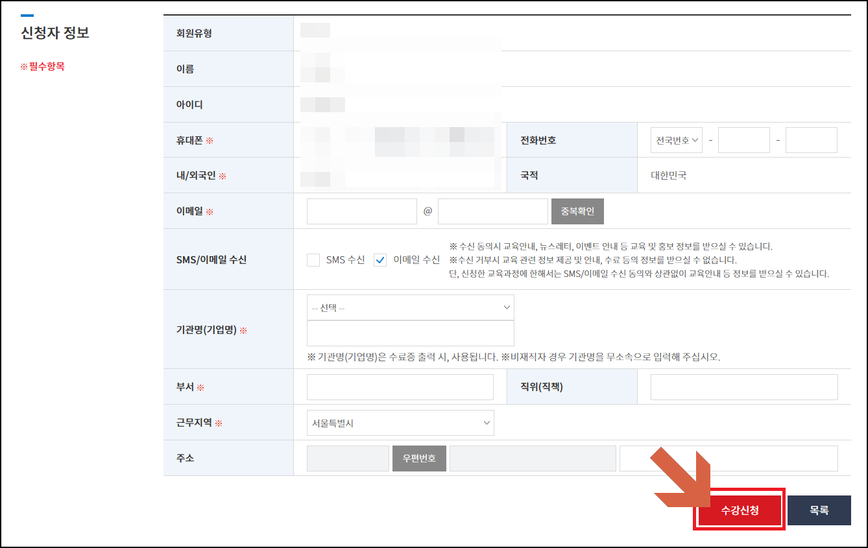The image size is (868, 548).
Task: Click the 주소 row label
Action: tap(185, 458)
